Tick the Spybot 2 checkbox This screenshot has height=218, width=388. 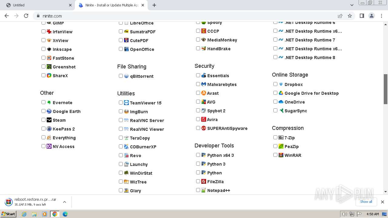198,110
